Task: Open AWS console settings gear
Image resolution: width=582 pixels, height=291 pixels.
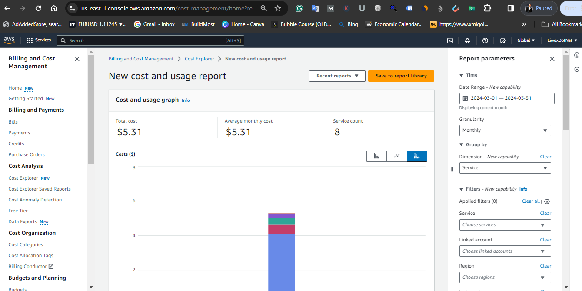Action: [502, 40]
